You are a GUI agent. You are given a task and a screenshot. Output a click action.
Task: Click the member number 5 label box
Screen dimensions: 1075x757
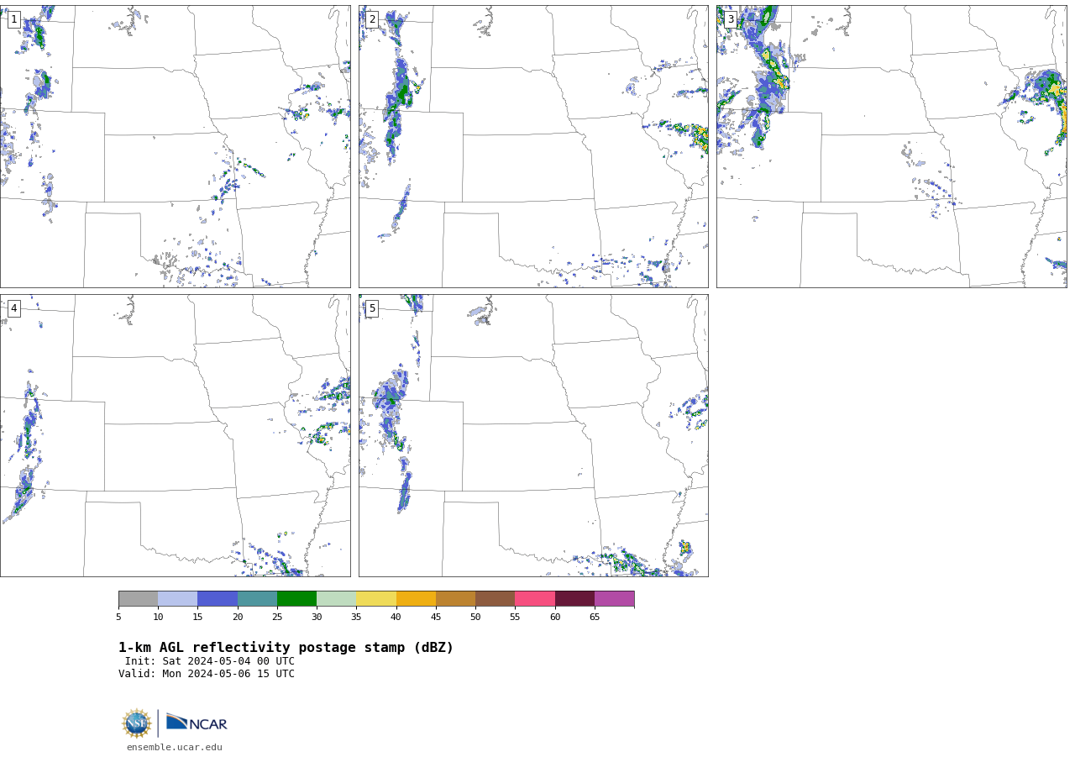(372, 308)
